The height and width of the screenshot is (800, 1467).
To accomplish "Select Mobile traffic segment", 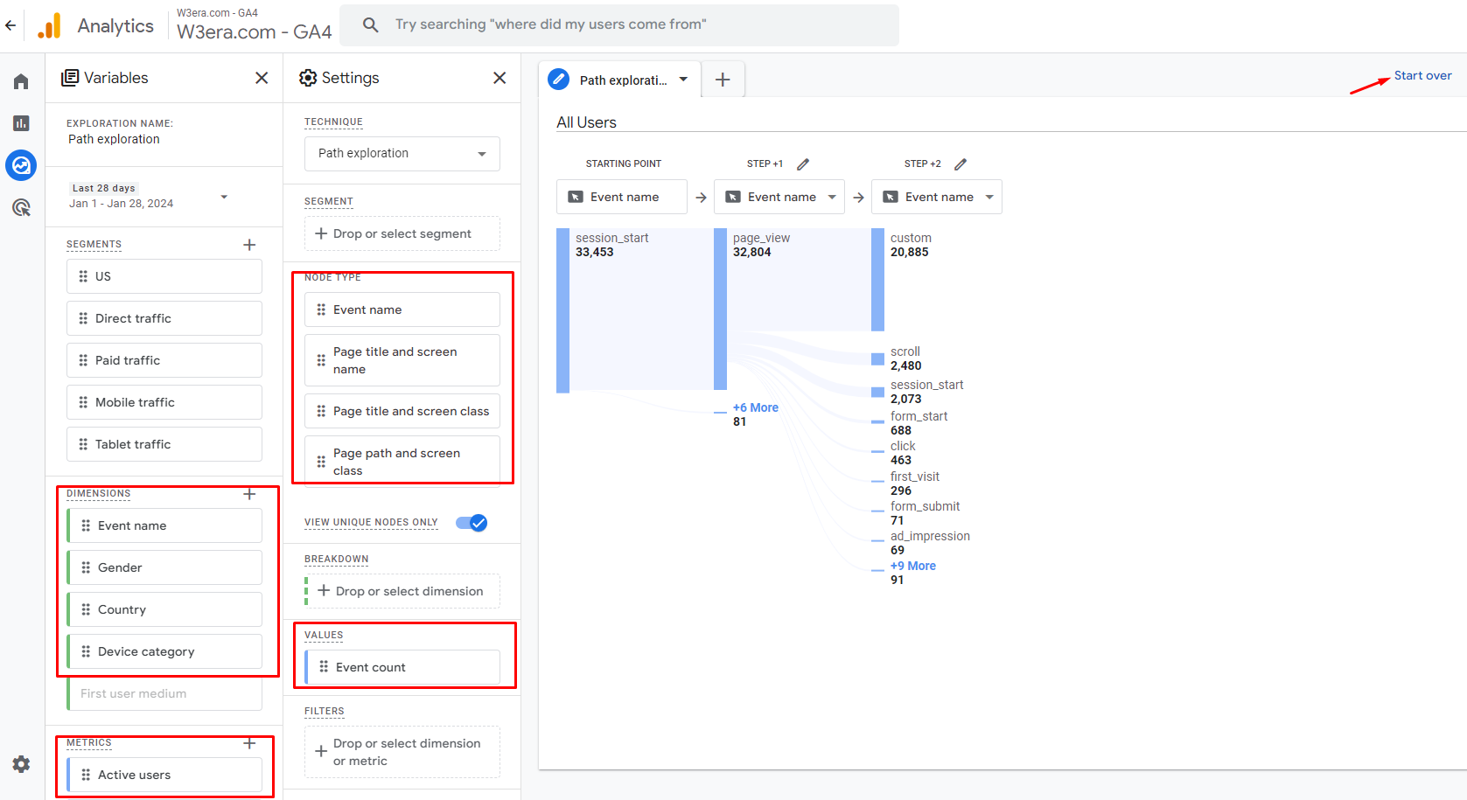I will 164,402.
